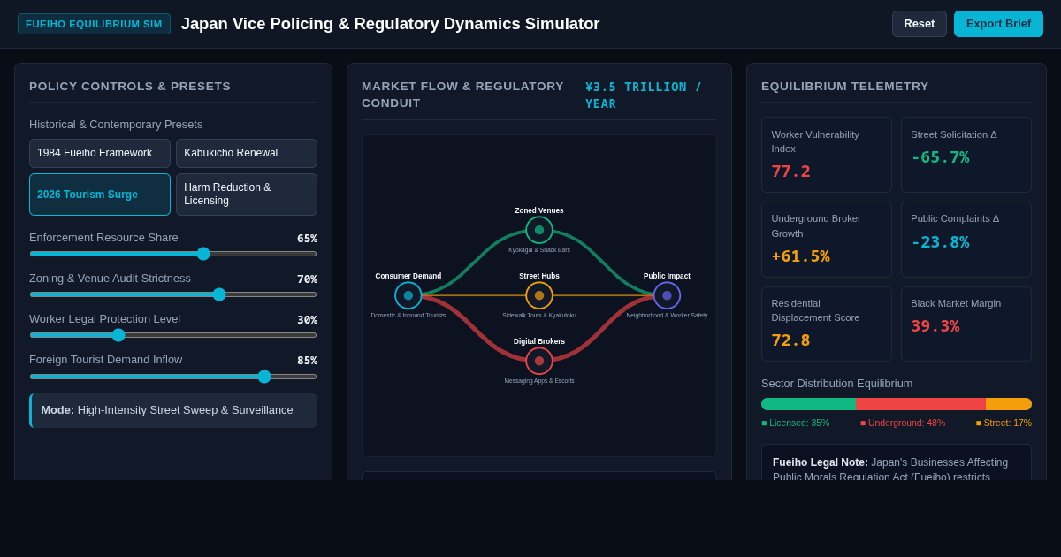Click the 'Kyokagai & Snack Bars' label
1061x557 pixels.
[x=539, y=250]
